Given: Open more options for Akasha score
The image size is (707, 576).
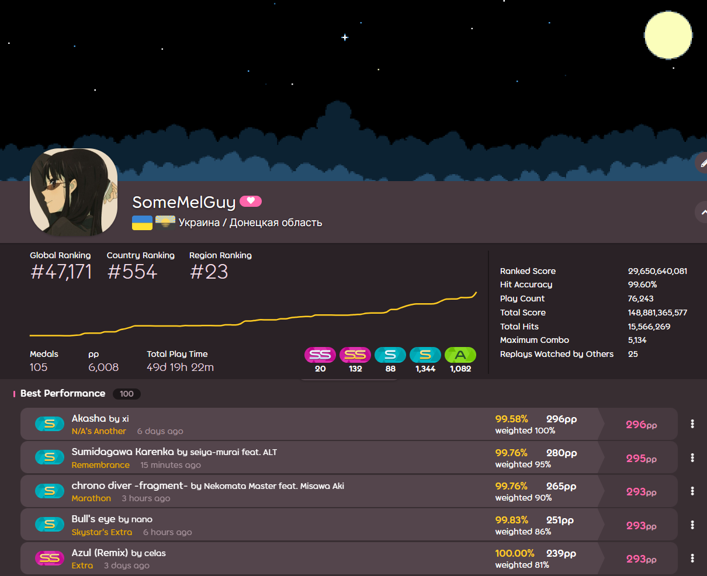Looking at the screenshot, I should click(x=692, y=424).
